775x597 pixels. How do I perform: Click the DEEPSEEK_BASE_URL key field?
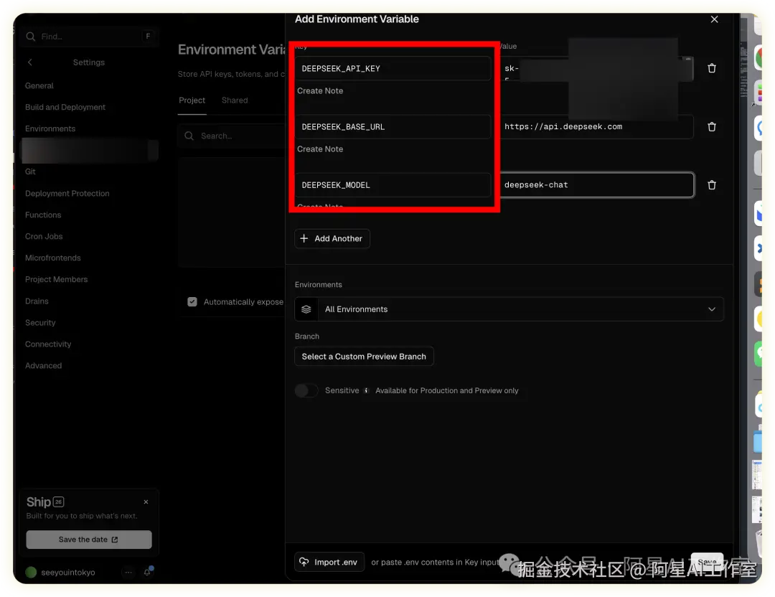pos(393,126)
